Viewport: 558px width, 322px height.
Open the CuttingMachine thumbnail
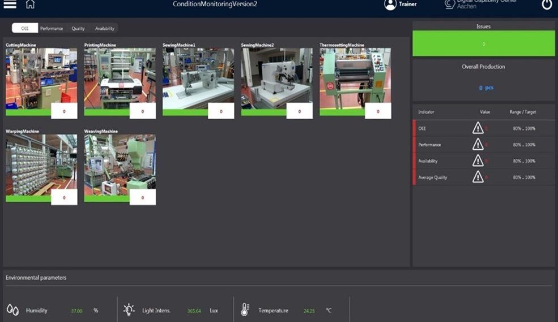point(41,79)
